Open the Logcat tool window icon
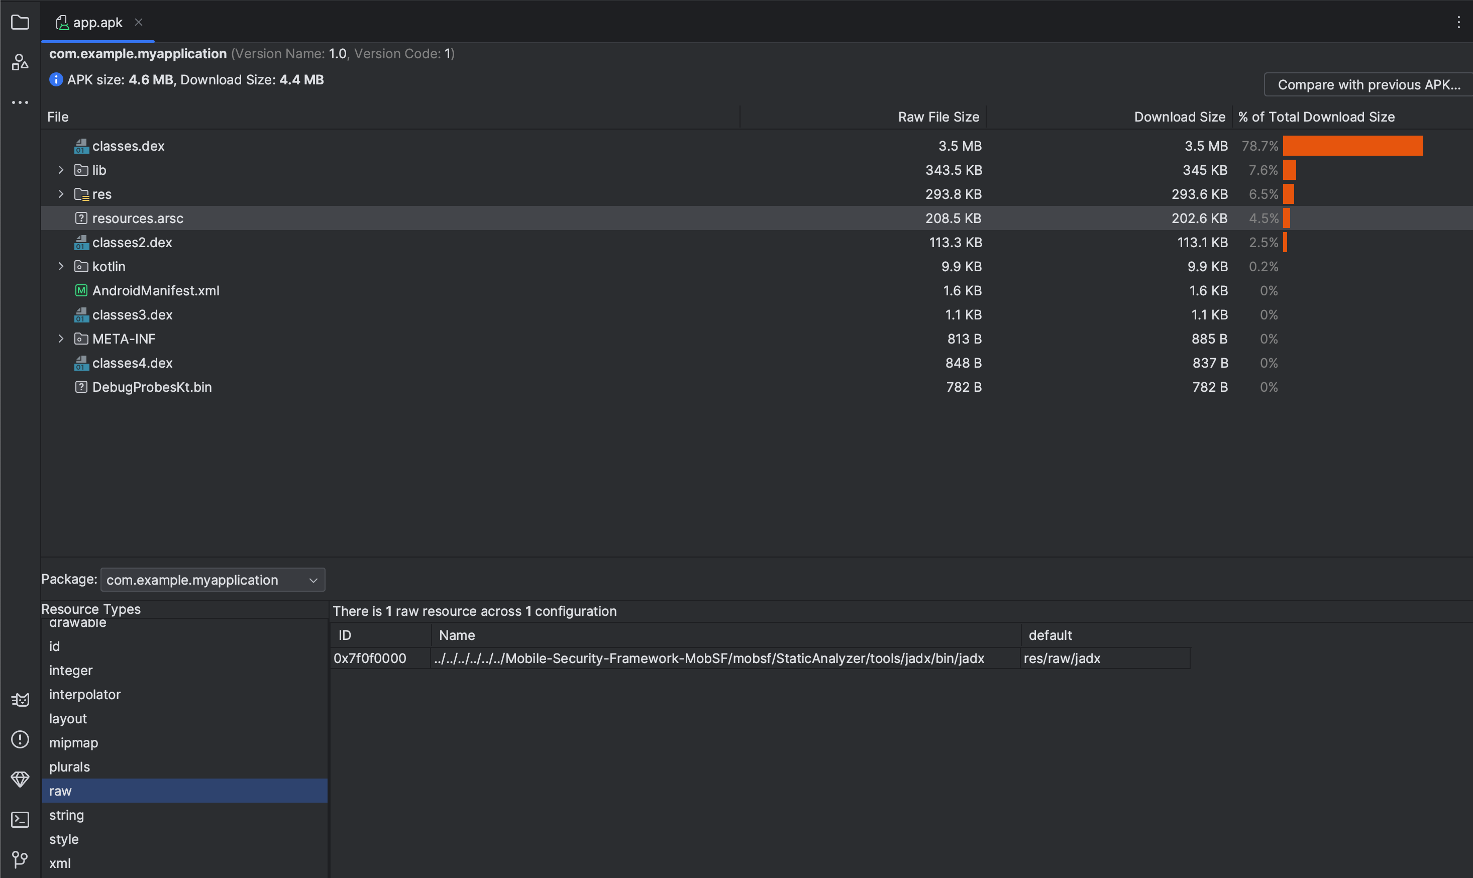The height and width of the screenshot is (878, 1473). coord(20,700)
